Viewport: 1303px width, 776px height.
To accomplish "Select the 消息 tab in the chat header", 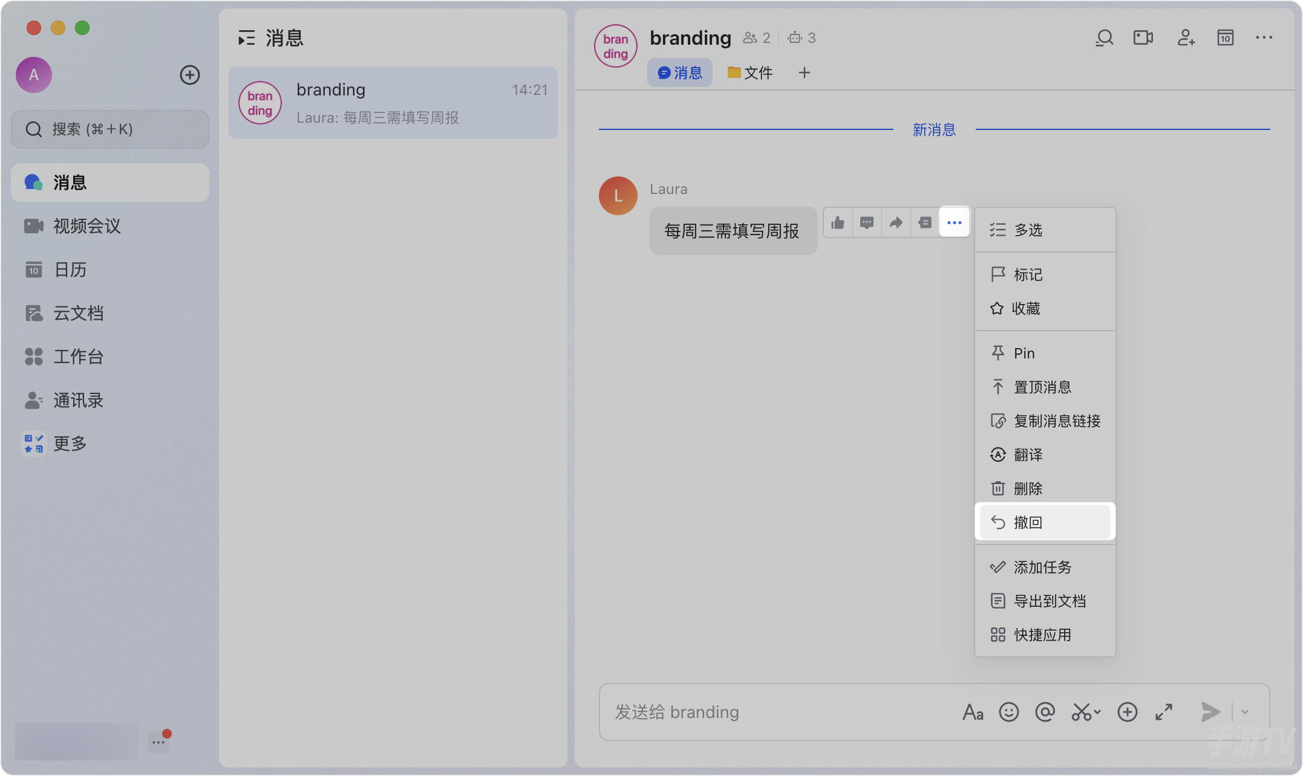I will [x=680, y=73].
